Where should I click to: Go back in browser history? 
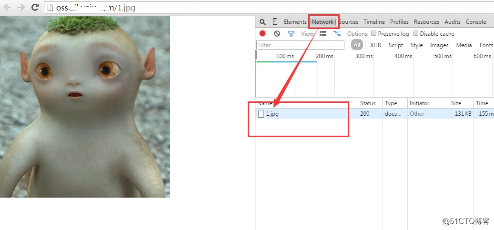pyautogui.click(x=7, y=7)
